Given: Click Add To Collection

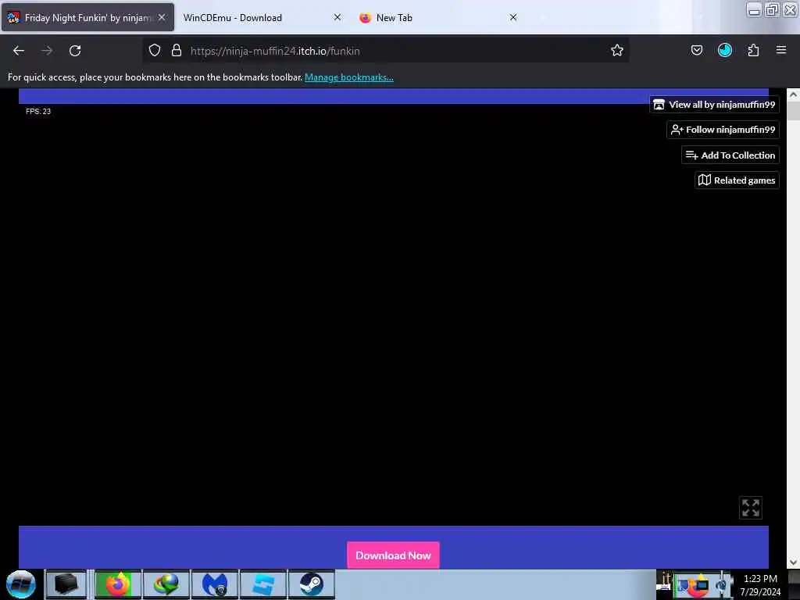Looking at the screenshot, I should point(730,155).
